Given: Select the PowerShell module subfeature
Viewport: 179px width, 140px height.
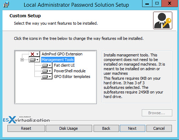Looking at the screenshot, I should [69, 71].
